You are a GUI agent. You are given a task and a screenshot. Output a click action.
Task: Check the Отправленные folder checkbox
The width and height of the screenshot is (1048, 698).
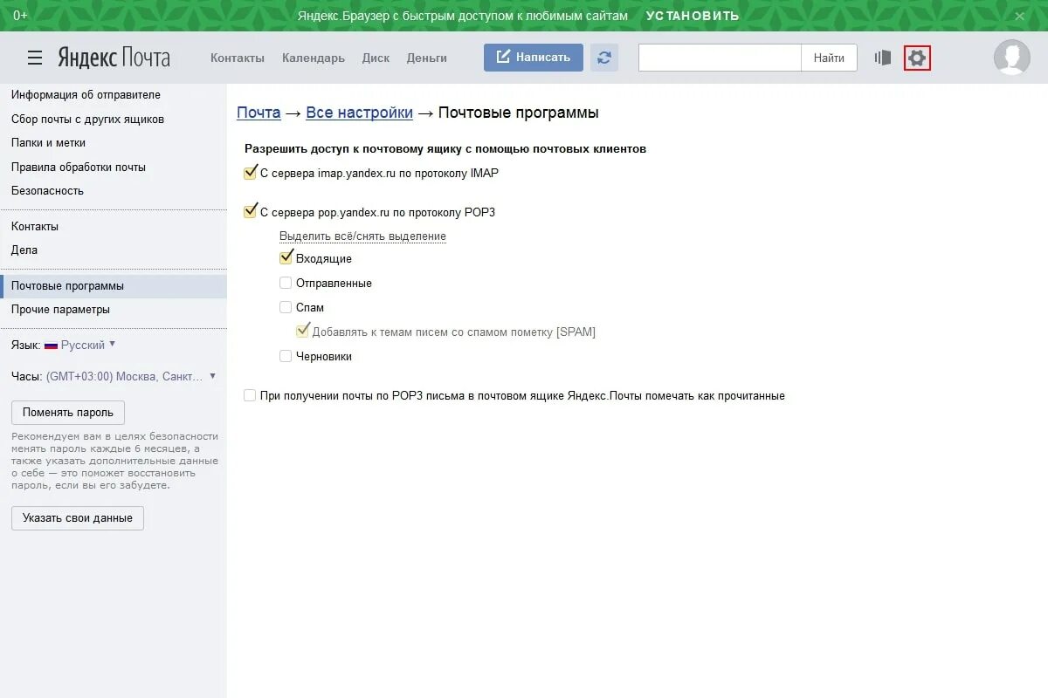point(286,283)
